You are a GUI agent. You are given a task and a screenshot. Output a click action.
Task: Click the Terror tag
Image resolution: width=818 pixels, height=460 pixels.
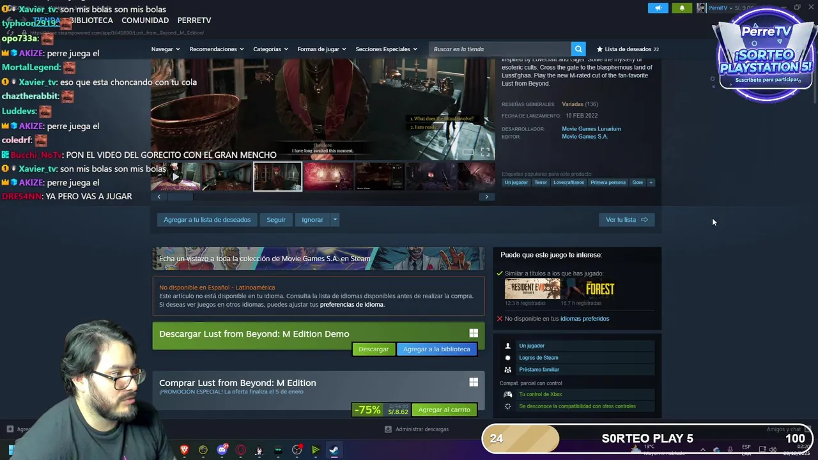541,183
